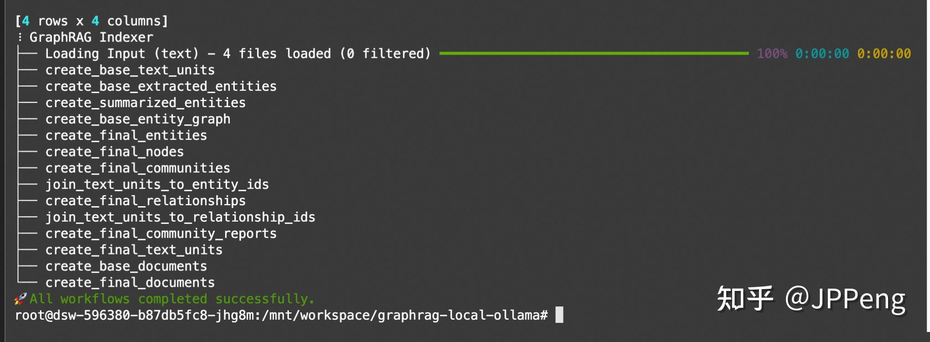930x342 pixels.
Task: Click the root@dsw shell prompt text
Action: (x=281, y=316)
